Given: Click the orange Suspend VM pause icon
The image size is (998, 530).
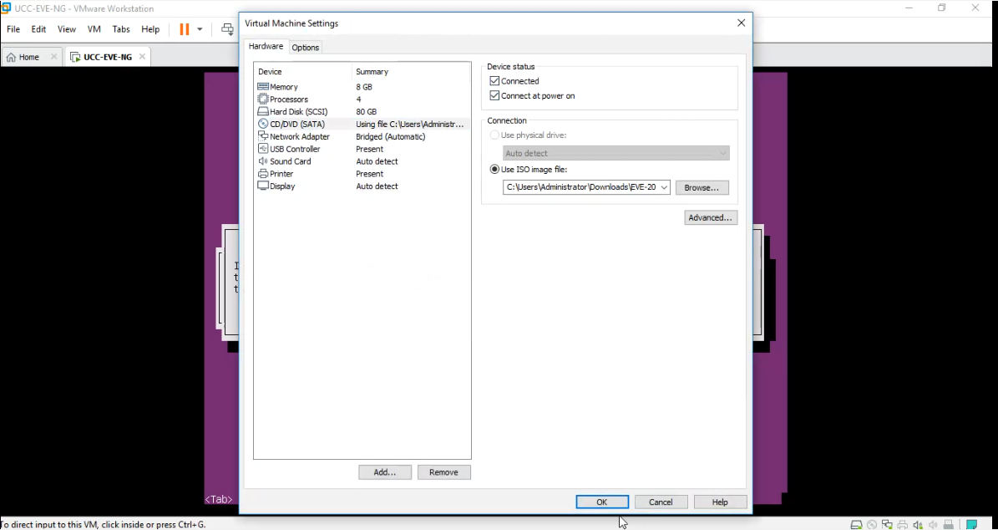Looking at the screenshot, I should [x=184, y=29].
